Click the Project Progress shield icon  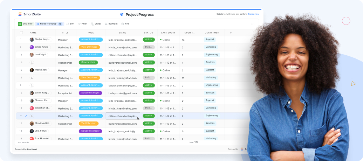click(122, 15)
